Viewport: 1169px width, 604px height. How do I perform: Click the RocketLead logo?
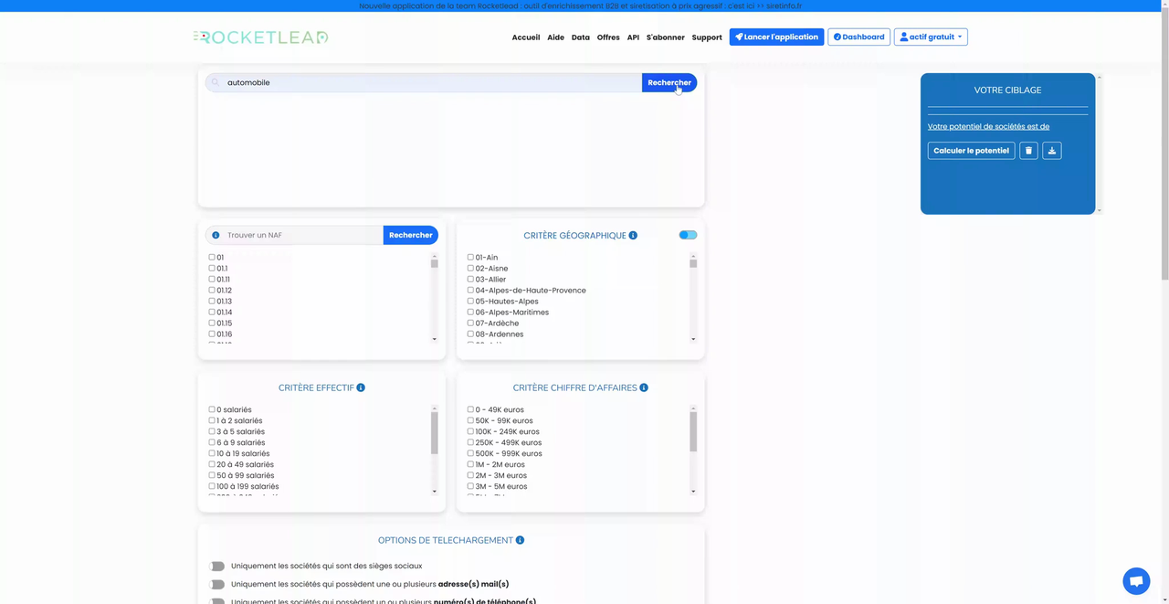pyautogui.click(x=261, y=37)
